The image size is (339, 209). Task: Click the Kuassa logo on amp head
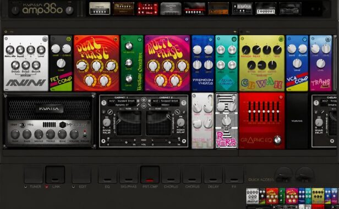click(49, 109)
